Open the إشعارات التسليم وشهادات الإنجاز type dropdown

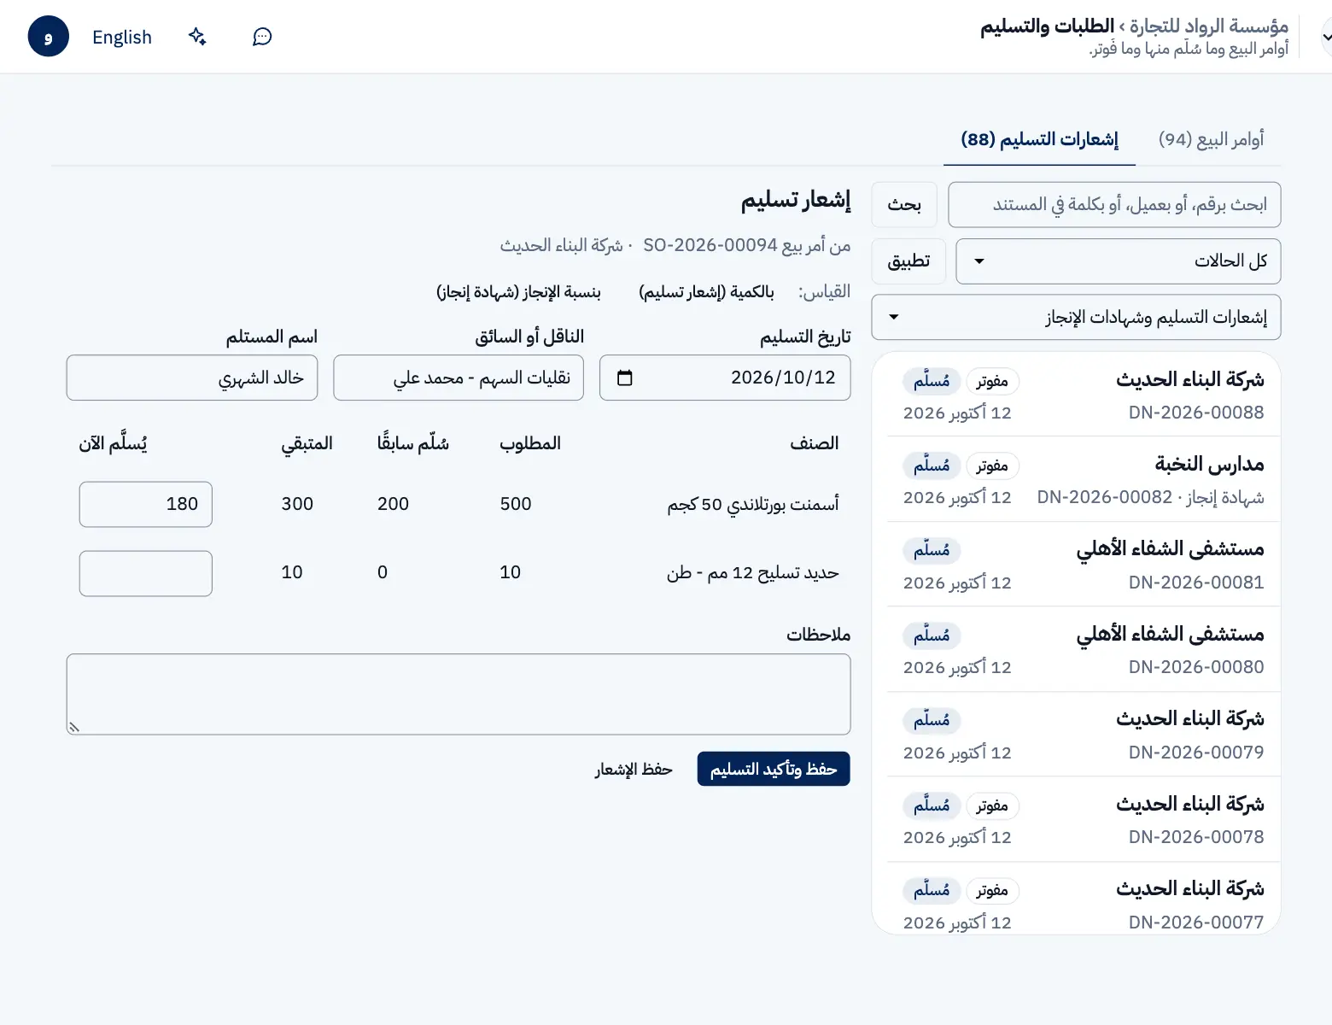click(x=1076, y=317)
